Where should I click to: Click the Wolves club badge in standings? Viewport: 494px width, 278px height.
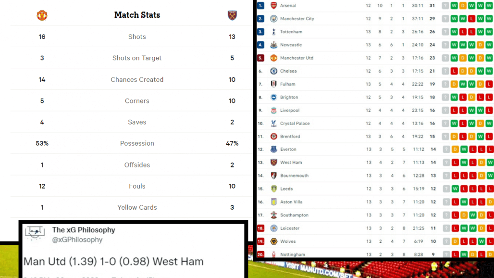pyautogui.click(x=274, y=241)
